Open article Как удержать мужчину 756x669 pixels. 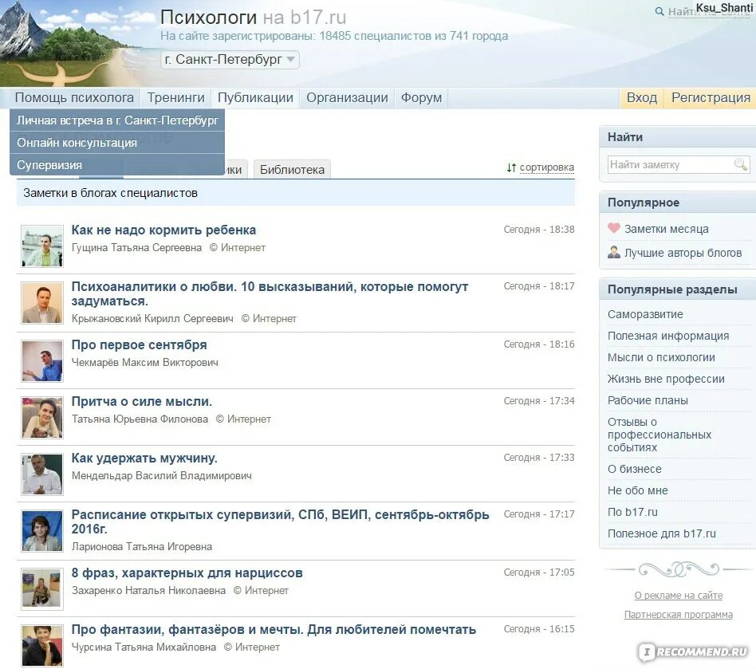click(144, 458)
